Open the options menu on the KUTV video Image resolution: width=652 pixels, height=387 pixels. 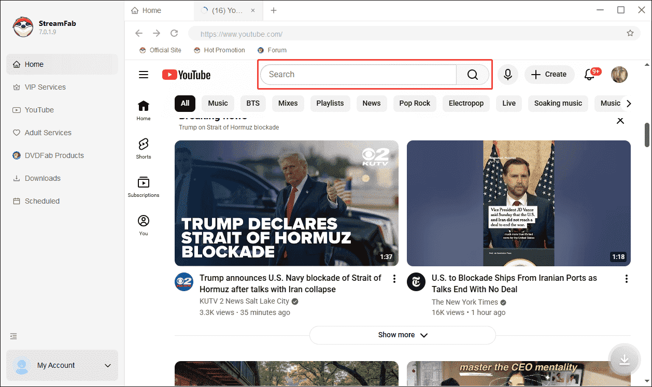(394, 278)
